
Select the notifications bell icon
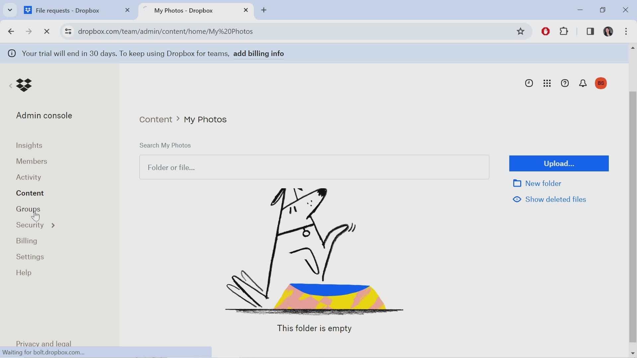pyautogui.click(x=583, y=83)
